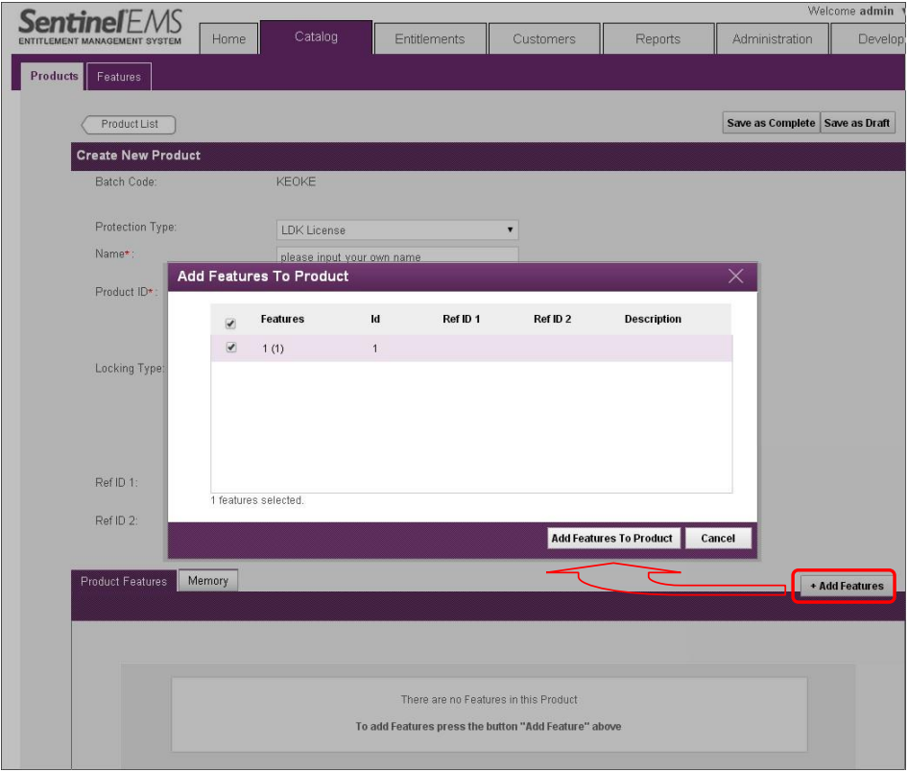Close the Add Features To Product dialog
Image resolution: width=908 pixels, height=772 pixels.
[735, 277]
